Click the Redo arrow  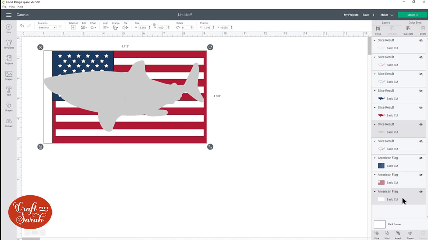coord(29,26)
